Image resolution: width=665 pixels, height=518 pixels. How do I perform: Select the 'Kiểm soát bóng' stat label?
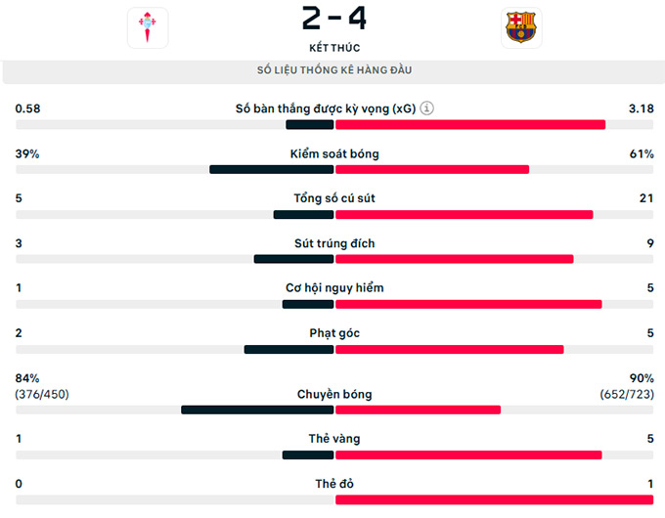334,153
